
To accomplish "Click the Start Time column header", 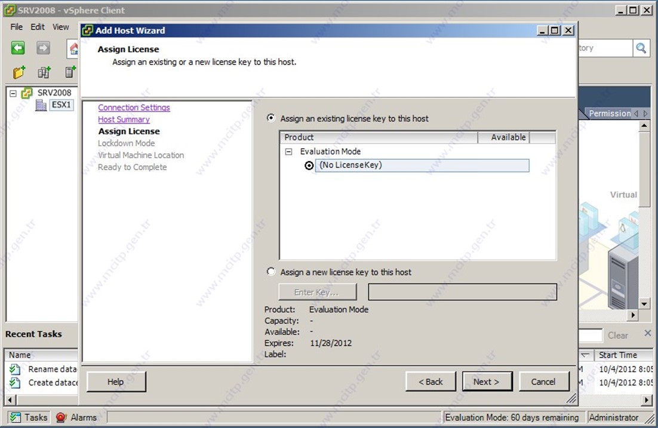I will tap(623, 355).
